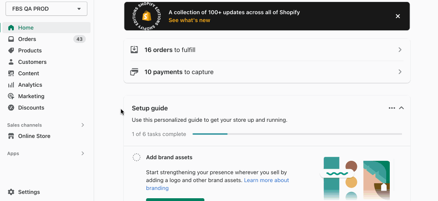Follow the See what's new link
The image size is (438, 201).
pos(189,20)
